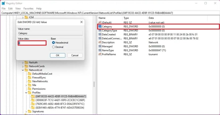
Task: Click the Managed DWORD value icon
Action: 100,46
